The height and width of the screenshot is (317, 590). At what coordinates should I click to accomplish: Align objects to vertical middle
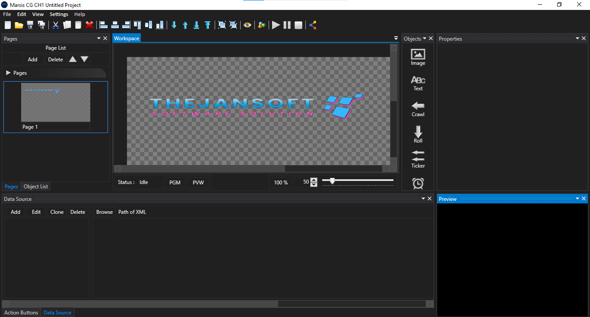[x=149, y=25]
